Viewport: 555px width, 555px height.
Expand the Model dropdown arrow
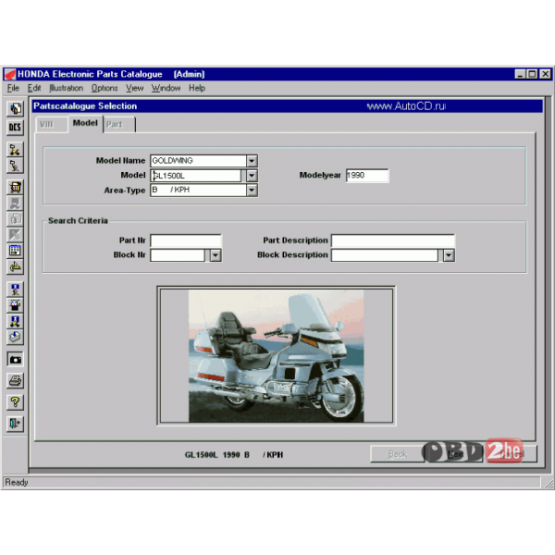click(252, 176)
